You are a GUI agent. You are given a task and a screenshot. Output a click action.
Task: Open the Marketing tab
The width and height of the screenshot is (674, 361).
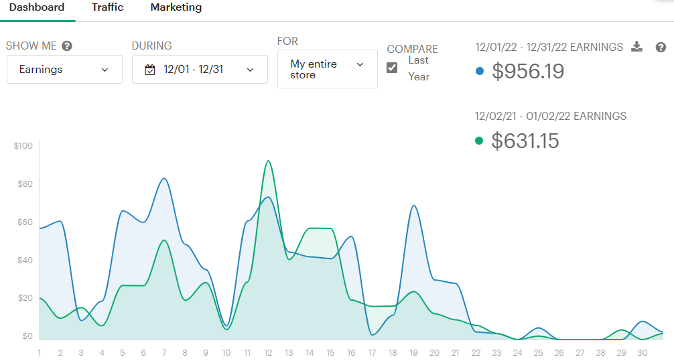(x=176, y=8)
